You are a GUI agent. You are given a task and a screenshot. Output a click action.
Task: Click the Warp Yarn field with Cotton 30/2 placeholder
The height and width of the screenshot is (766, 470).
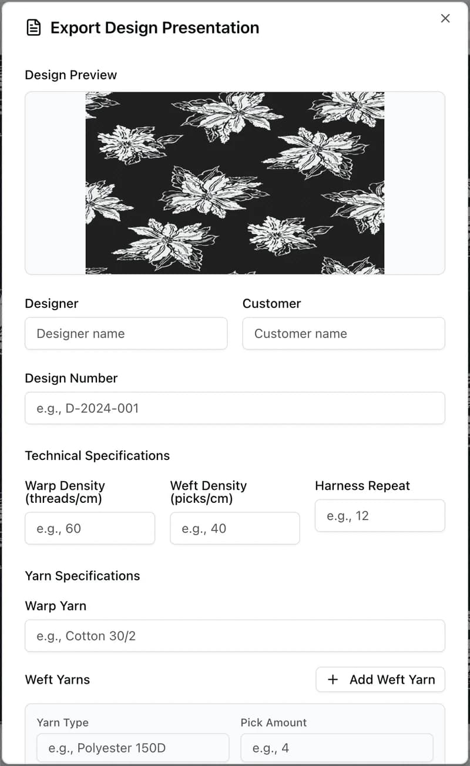pos(235,636)
